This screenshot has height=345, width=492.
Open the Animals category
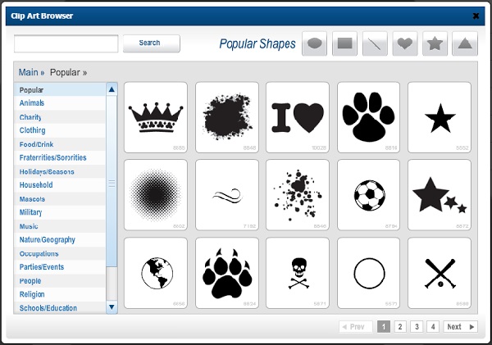pyautogui.click(x=32, y=103)
